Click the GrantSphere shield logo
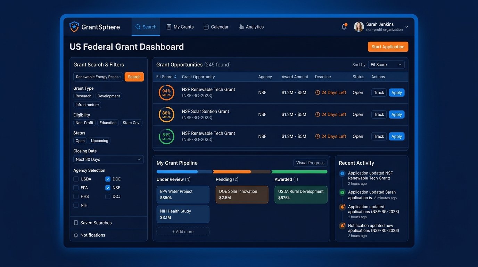478x267 pixels. [74, 27]
